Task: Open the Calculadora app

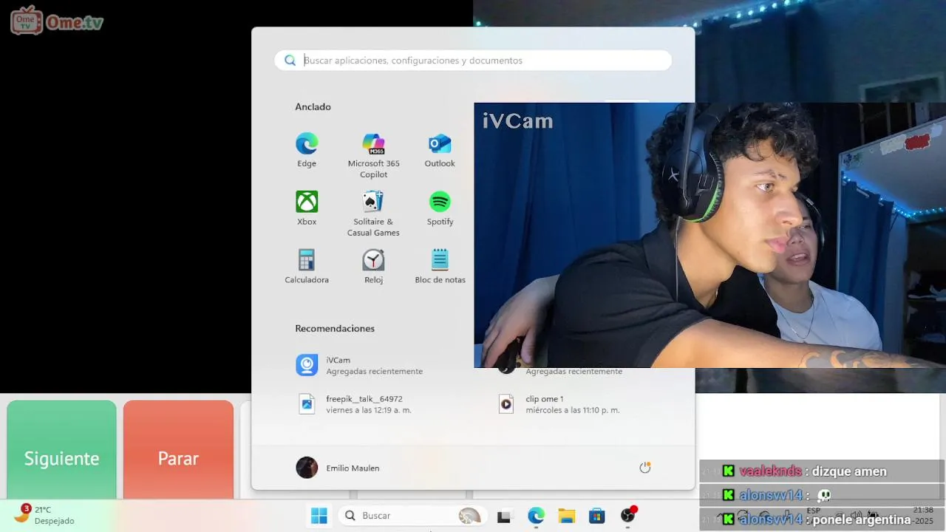Action: click(x=307, y=267)
